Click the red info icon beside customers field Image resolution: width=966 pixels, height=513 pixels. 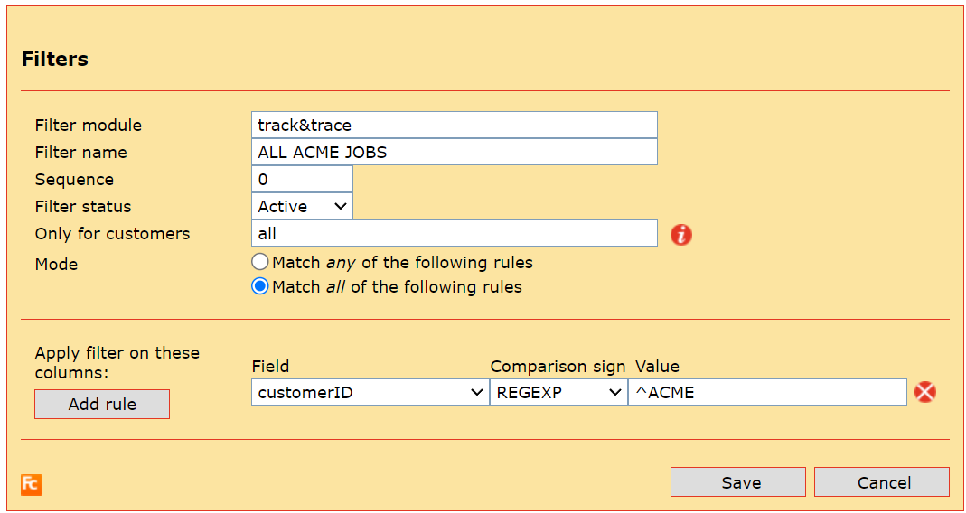pos(681,235)
